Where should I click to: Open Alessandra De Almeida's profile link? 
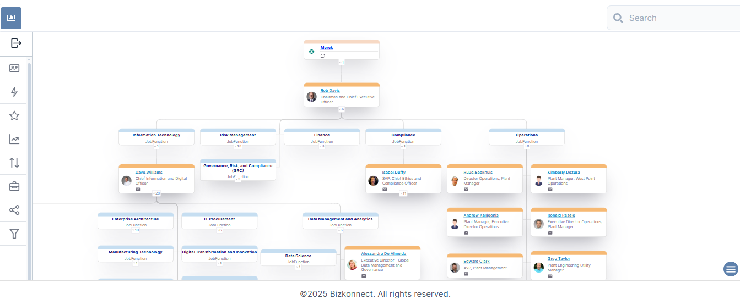(x=384, y=254)
